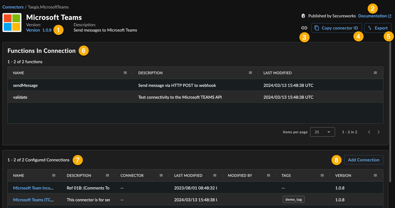
Task: Open VERSION column menu
Action: (x=375, y=175)
